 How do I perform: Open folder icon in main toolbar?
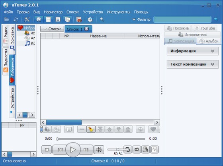pos(6,19)
